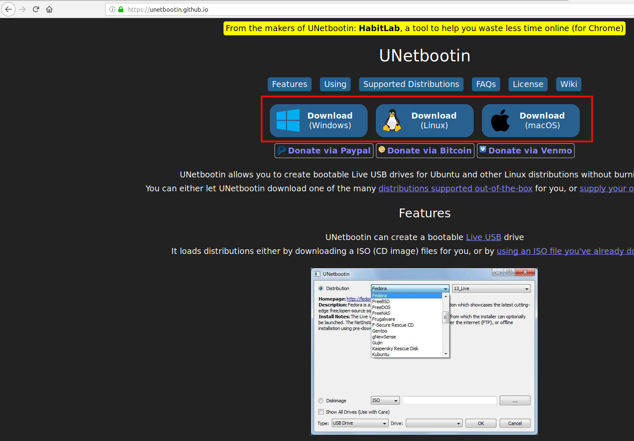Download UNetbootin for Linux
Screen dimensions: 634x441
pyautogui.click(x=425, y=120)
